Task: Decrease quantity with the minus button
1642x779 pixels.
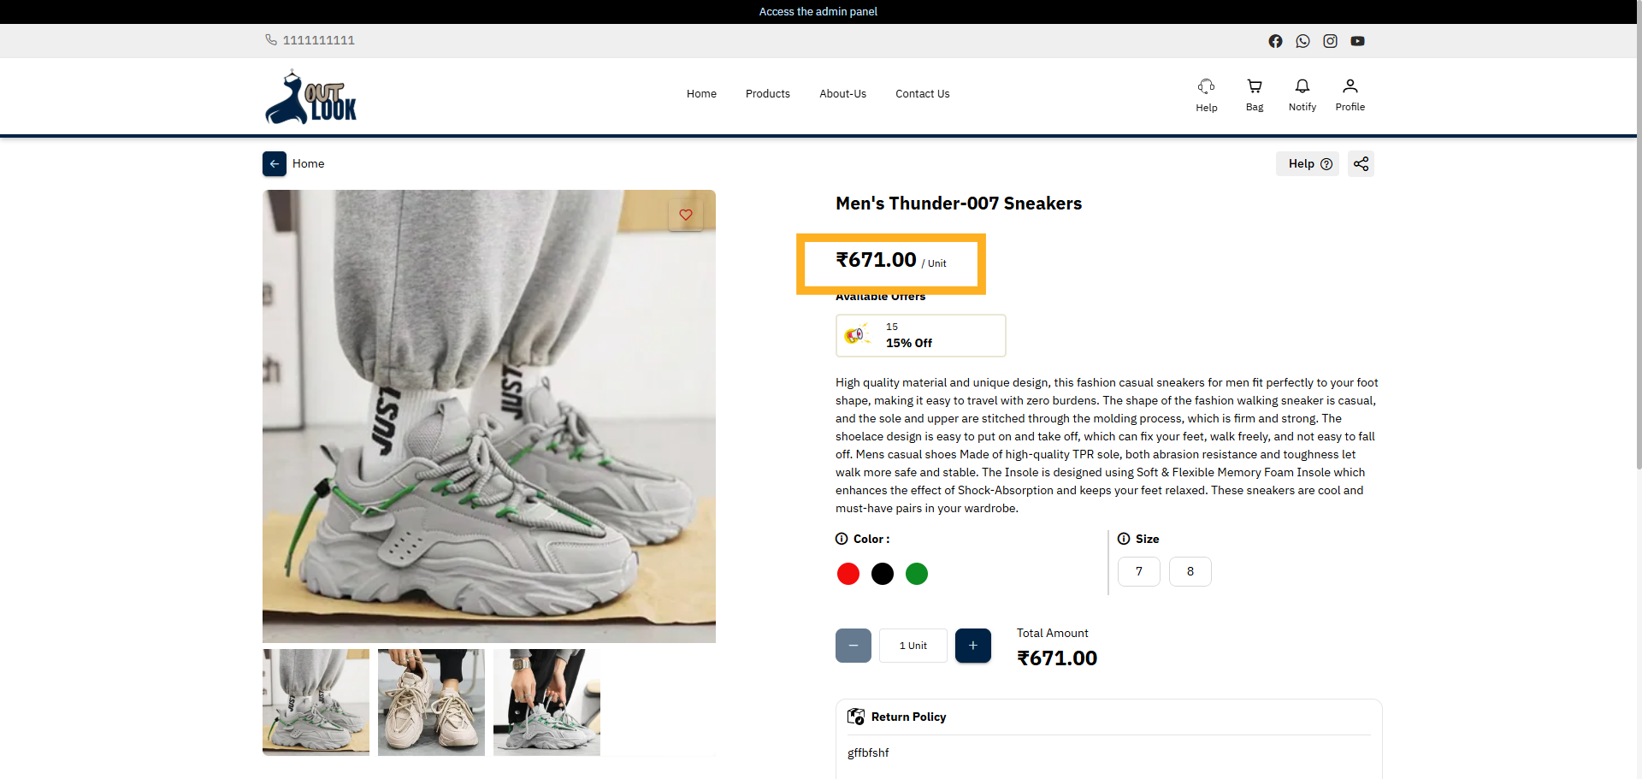Action: pyautogui.click(x=853, y=646)
